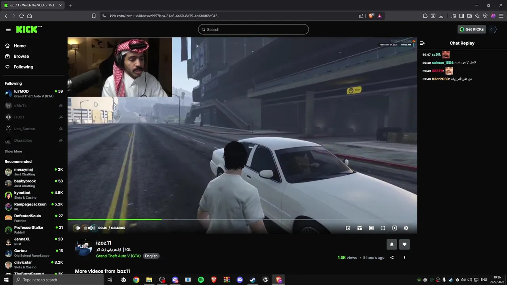Follow izoz11 with the heart button

pyautogui.click(x=404, y=244)
